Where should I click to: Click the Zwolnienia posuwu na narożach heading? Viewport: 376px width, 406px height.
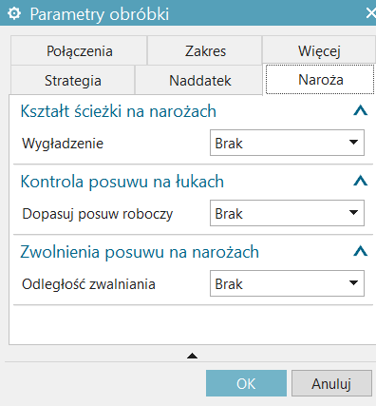[x=140, y=252]
